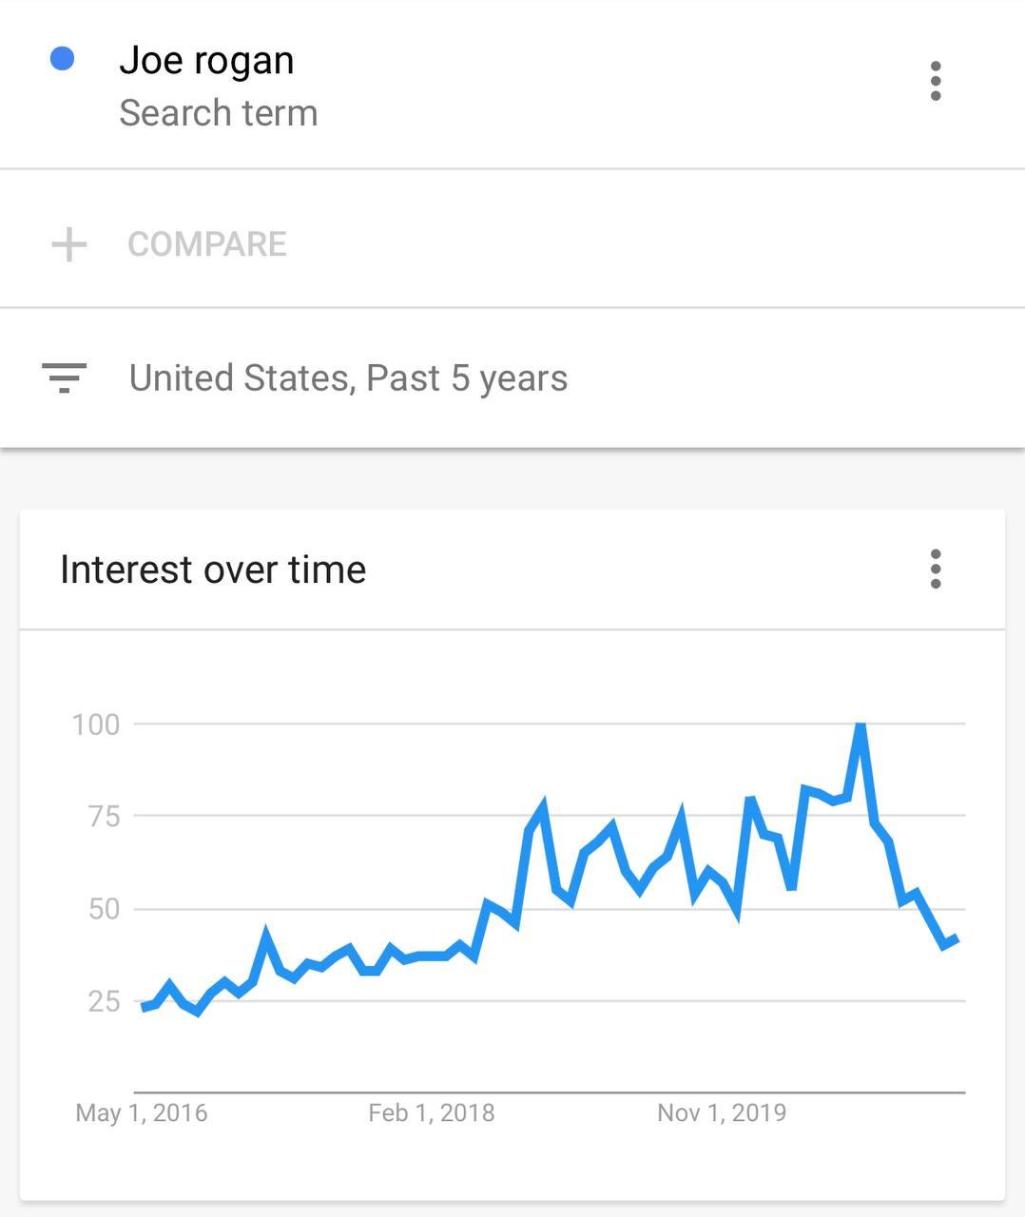Screen dimensions: 1025x1217
Task: Click the blue dot next to Joe rogan
Action: point(63,60)
